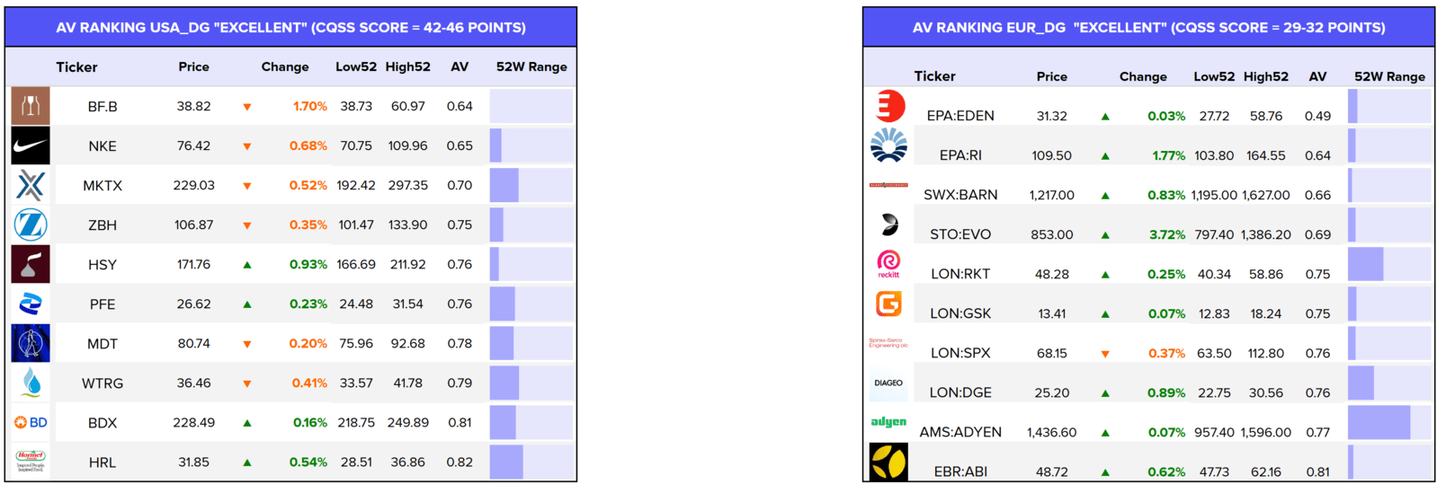Click the MarketAxess X logo icon
This screenshot has width=1437, height=484.
click(x=31, y=185)
